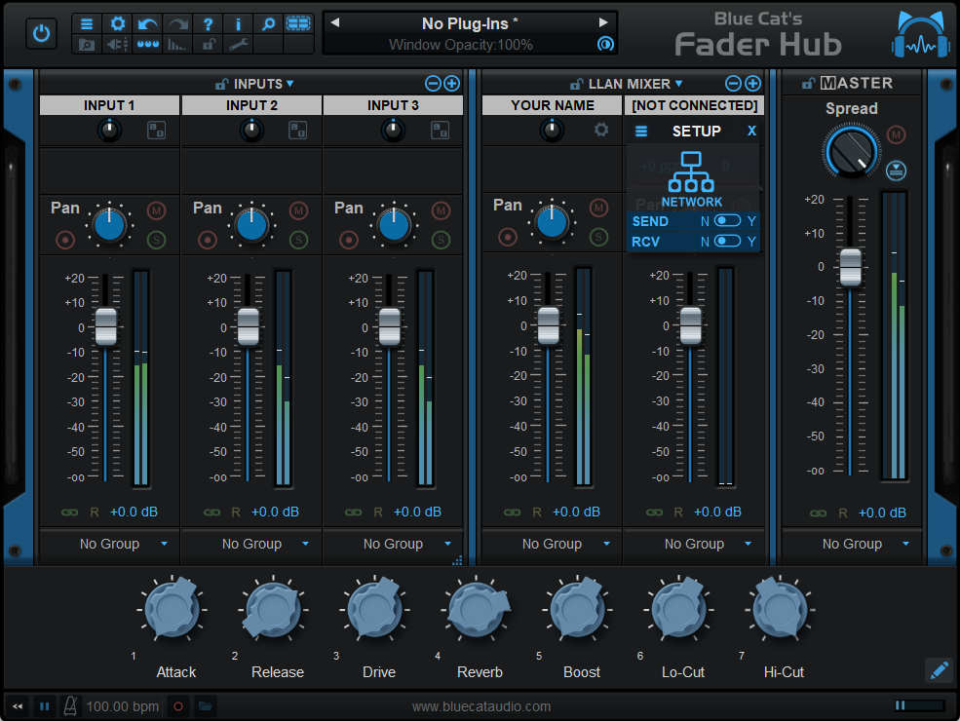Screen dimensions: 960x721
Task: Click the Undo arrow in the toolbar
Action: pyautogui.click(x=146, y=23)
